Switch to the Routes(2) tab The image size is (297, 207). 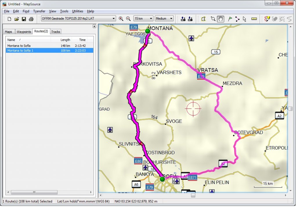[x=41, y=31]
